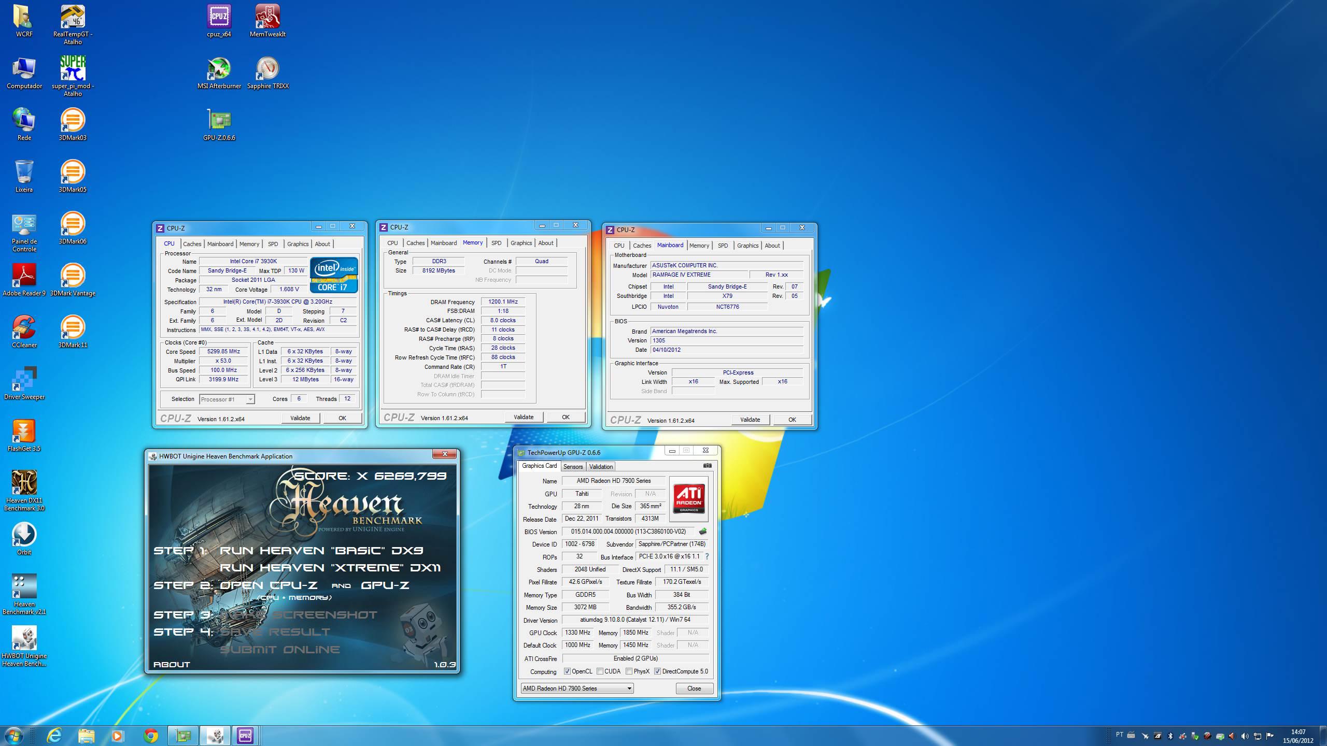Click the Windows Start orb

click(13, 736)
